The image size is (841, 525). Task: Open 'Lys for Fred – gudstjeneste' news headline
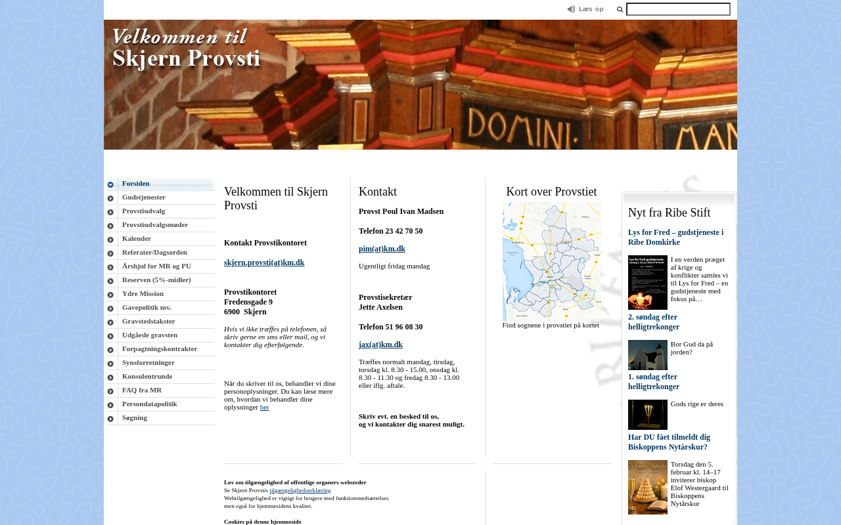[x=676, y=237]
